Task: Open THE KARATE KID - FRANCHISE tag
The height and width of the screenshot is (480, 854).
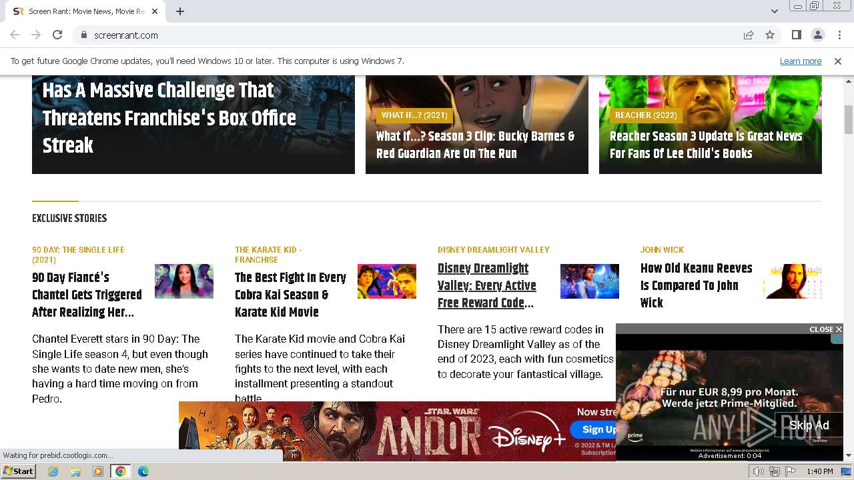Action: click(x=268, y=255)
